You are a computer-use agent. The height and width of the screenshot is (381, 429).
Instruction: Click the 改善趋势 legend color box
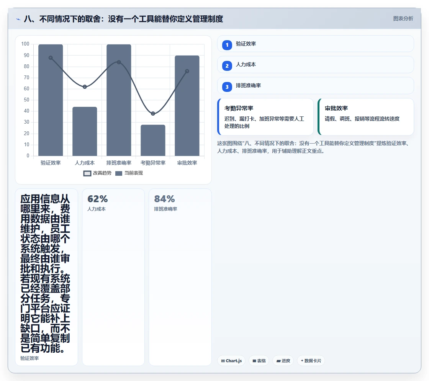87,173
